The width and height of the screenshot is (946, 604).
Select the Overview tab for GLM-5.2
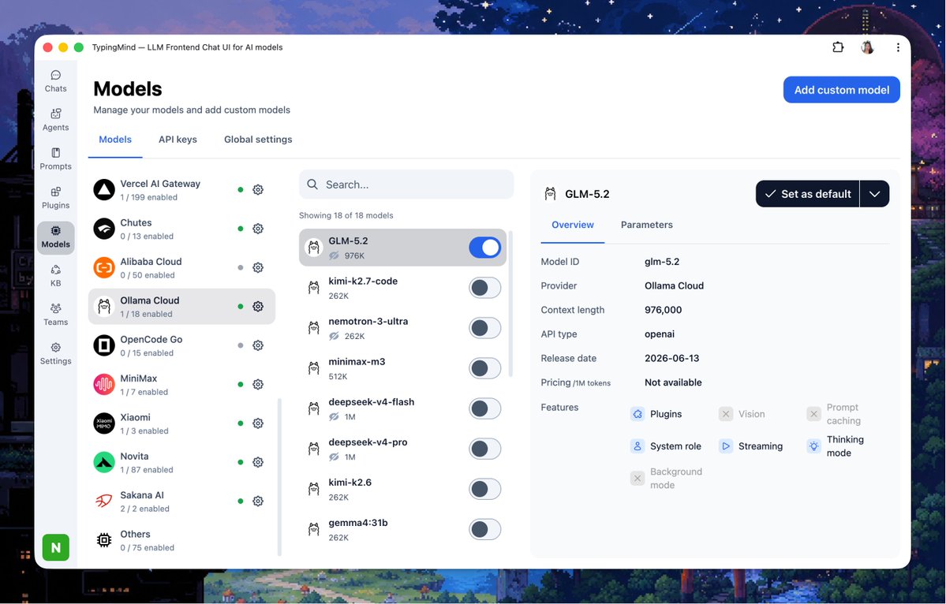tap(573, 225)
